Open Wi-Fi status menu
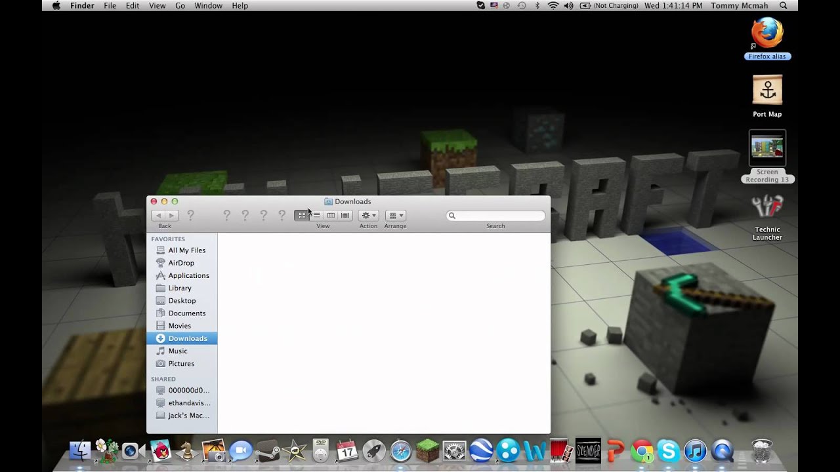 (553, 5)
